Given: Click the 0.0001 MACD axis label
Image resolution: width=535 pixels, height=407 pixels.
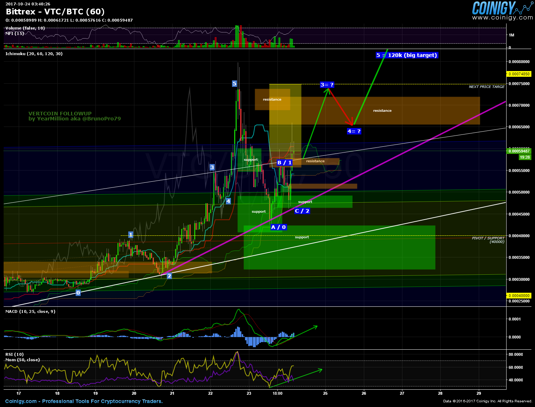Looking at the screenshot, I should point(514,319).
